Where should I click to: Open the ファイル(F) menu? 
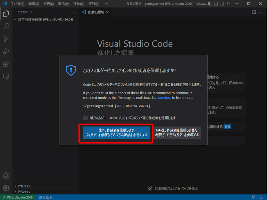tap(17, 3)
